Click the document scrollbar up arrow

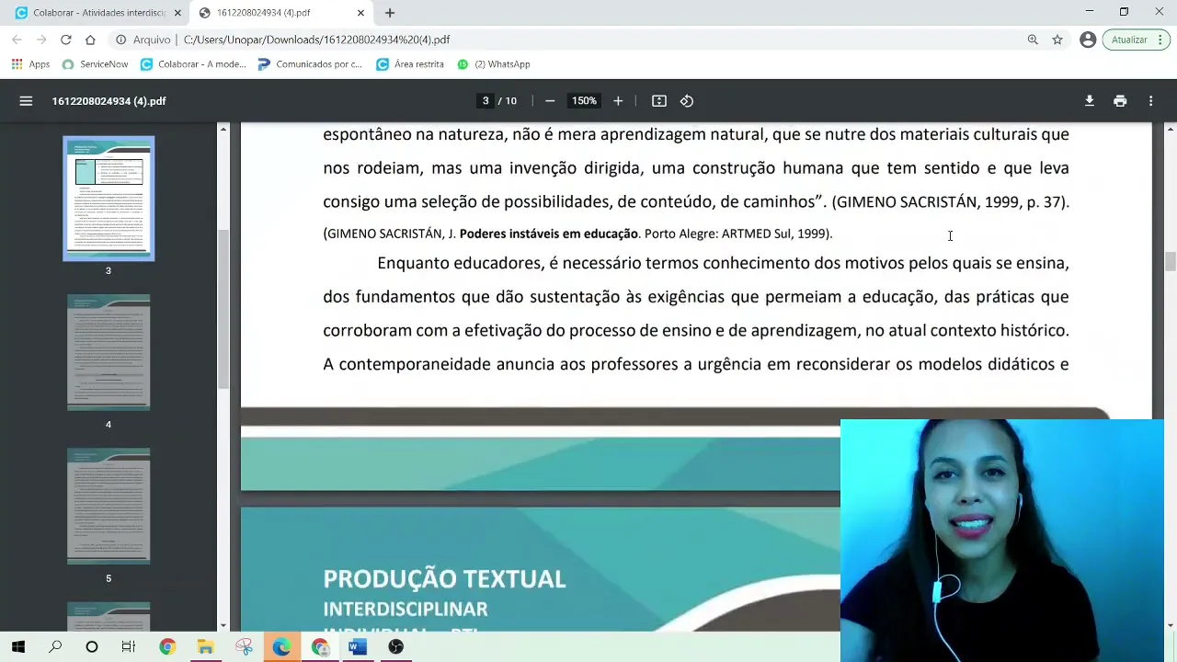1170,129
